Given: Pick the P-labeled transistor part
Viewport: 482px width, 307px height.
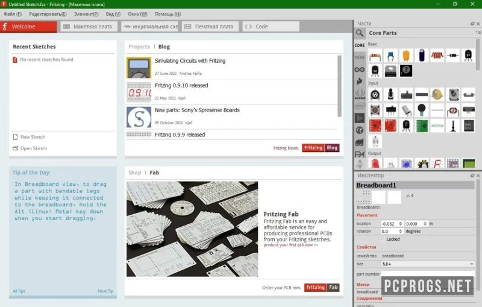Looking at the screenshot, I should [468, 55].
